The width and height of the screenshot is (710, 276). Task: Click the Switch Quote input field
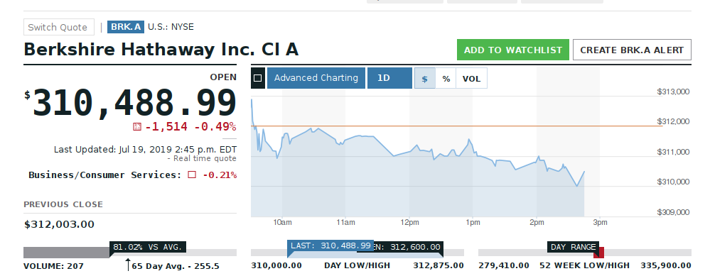click(59, 27)
